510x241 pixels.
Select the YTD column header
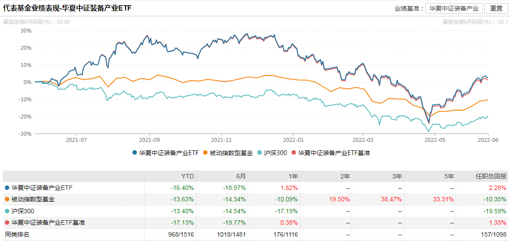coord(188,176)
